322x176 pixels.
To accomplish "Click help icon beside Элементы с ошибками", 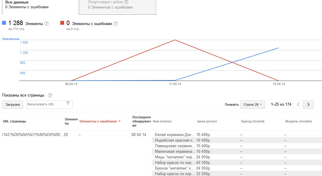I will (116, 24).
